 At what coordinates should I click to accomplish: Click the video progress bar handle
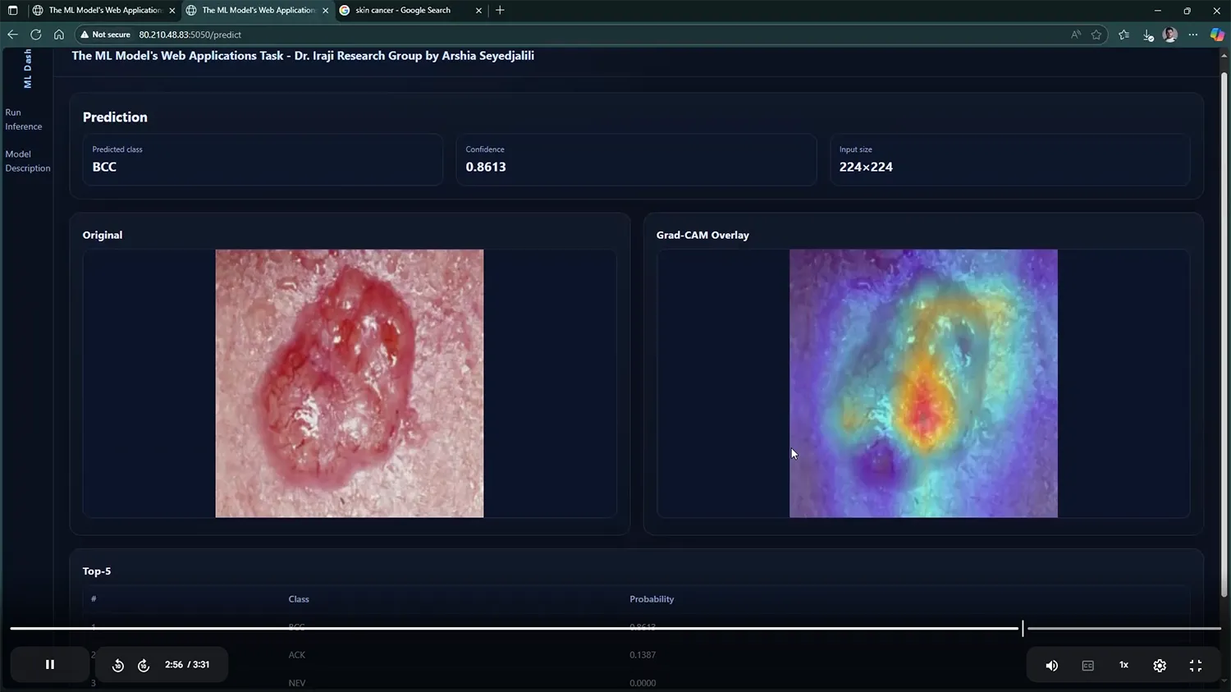(x=1023, y=629)
